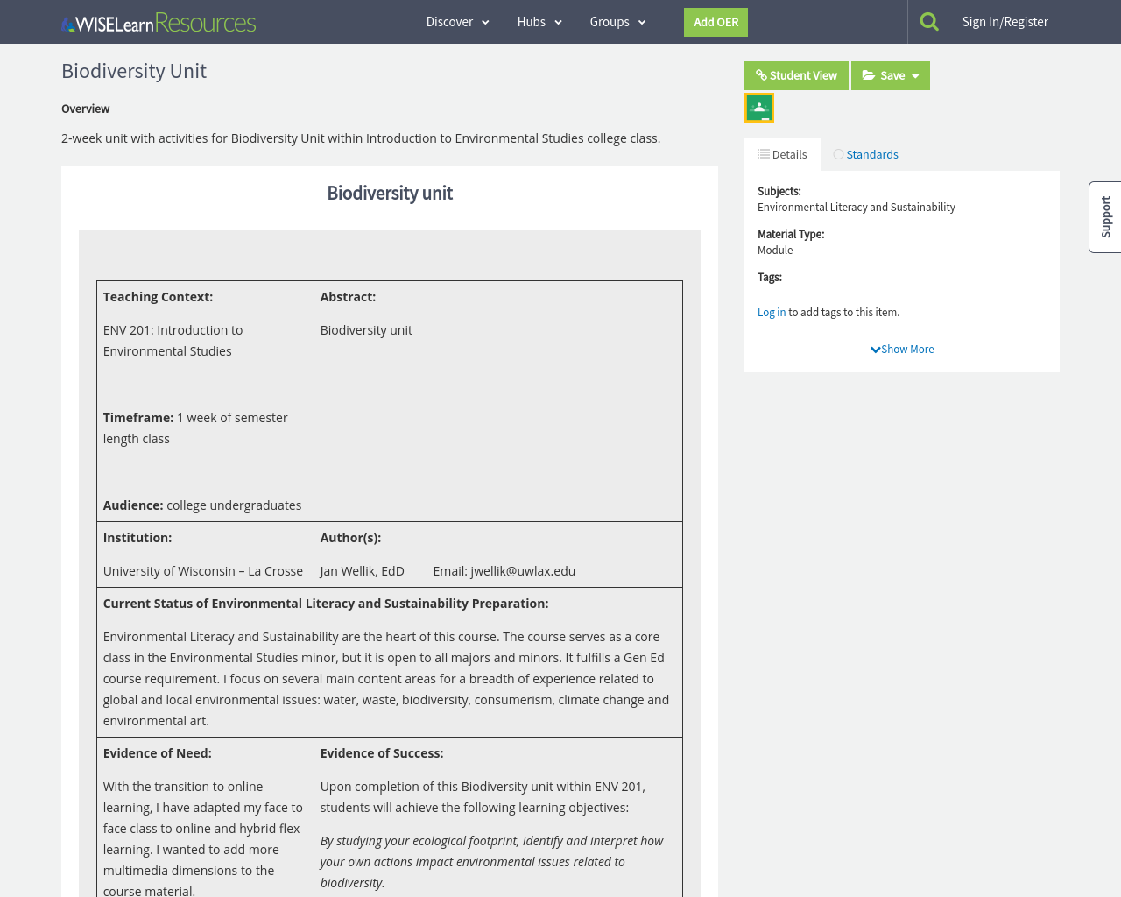
Task: Open the Groups dropdown menu
Action: coord(617,20)
